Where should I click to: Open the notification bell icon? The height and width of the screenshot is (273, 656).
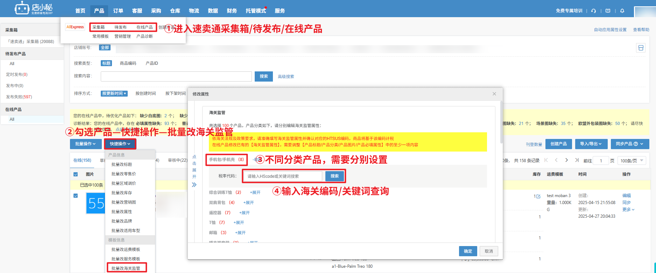(x=622, y=11)
